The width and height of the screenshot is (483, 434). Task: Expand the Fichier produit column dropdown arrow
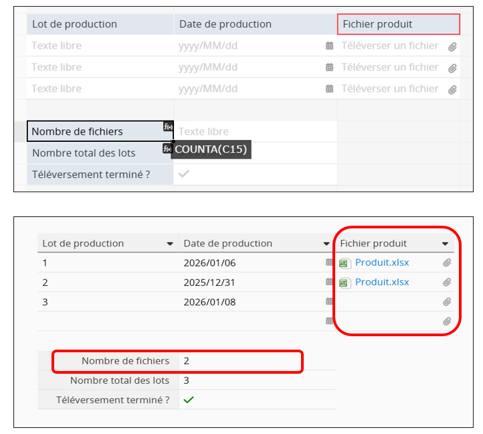pos(445,244)
